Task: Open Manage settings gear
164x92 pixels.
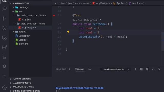Action: (x=4, y=88)
